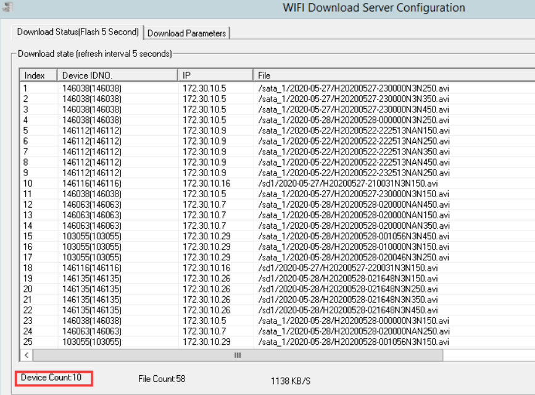Switch to the Download Parameters tab

tap(186, 33)
